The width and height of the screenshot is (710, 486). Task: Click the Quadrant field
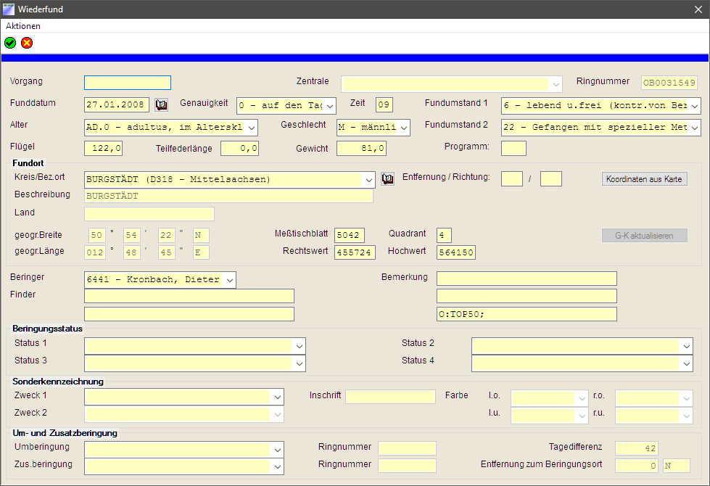pyautogui.click(x=444, y=235)
